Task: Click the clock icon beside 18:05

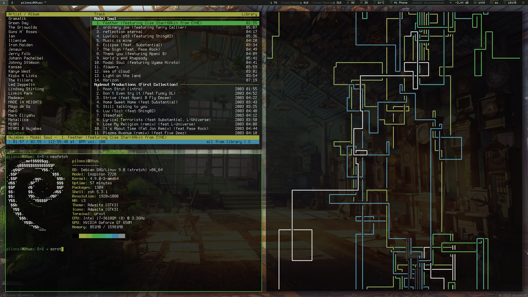Action: point(505,2)
